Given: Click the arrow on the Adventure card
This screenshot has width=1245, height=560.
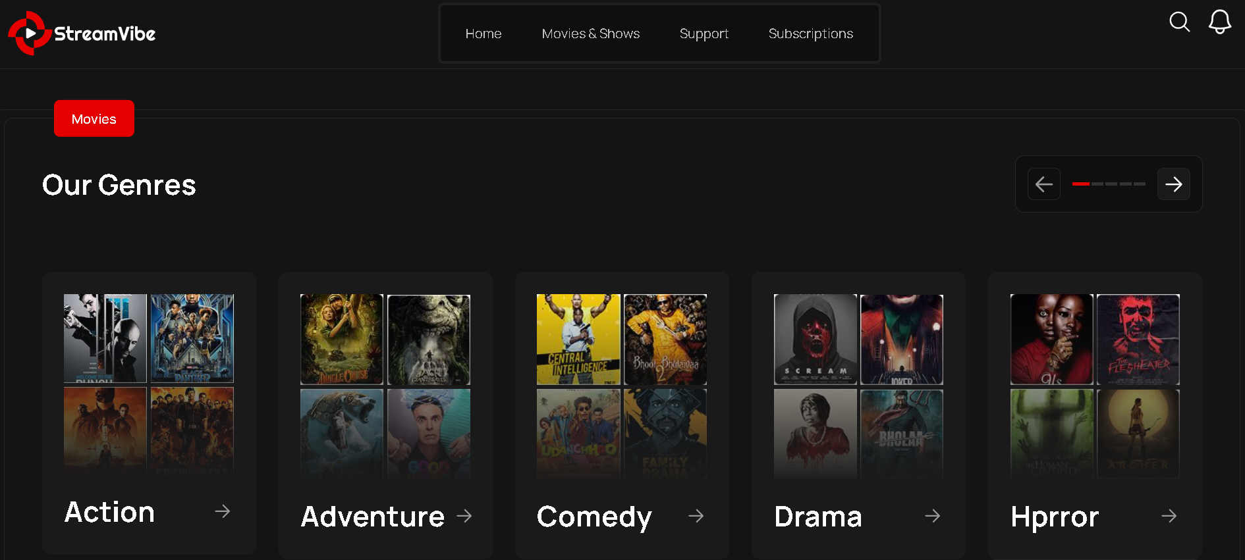Looking at the screenshot, I should [x=464, y=516].
